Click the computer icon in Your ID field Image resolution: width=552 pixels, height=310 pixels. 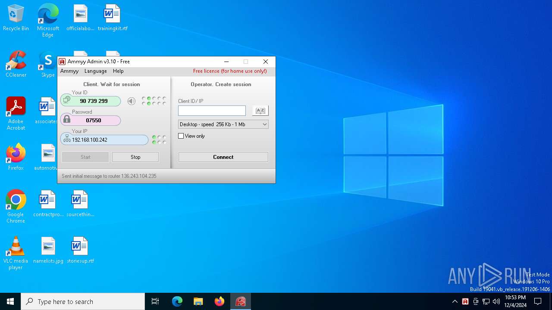pyautogui.click(x=66, y=100)
